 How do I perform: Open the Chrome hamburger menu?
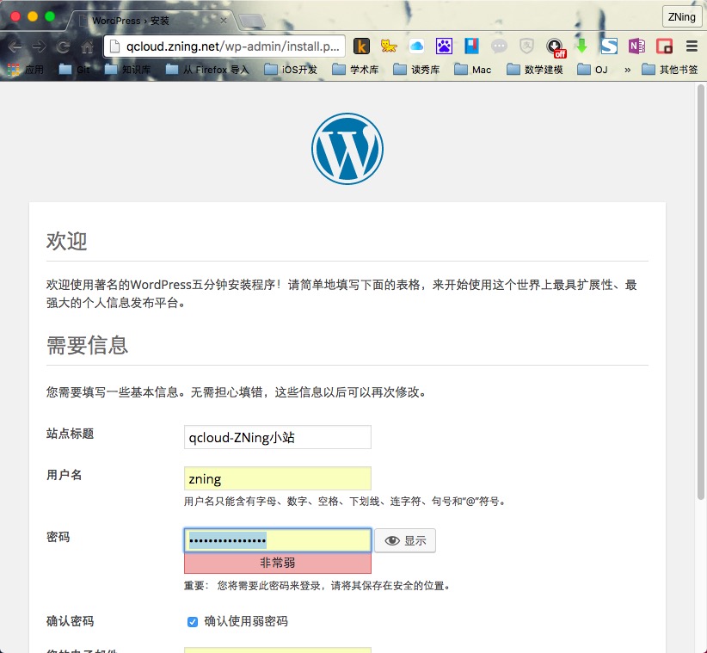pyautogui.click(x=692, y=46)
